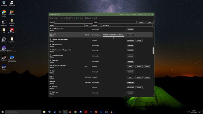This screenshot has height=114, width=203.
Task: Download the HWP 1.0 mod
Action: coord(130,82)
